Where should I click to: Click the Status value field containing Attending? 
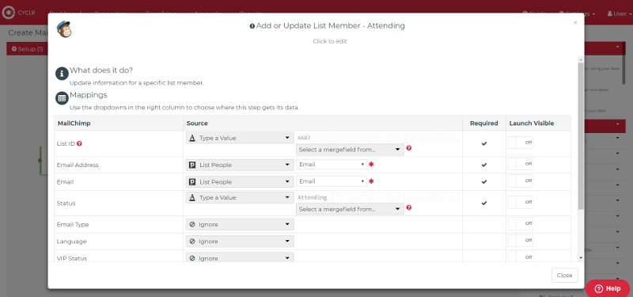click(378, 197)
